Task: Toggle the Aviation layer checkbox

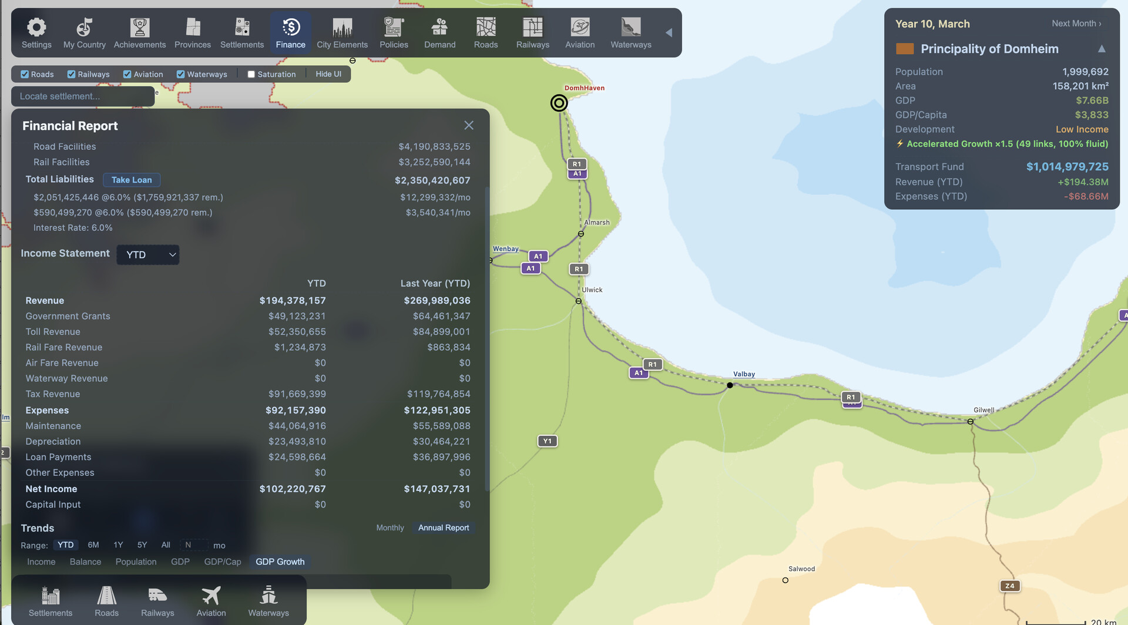Action: (x=127, y=74)
